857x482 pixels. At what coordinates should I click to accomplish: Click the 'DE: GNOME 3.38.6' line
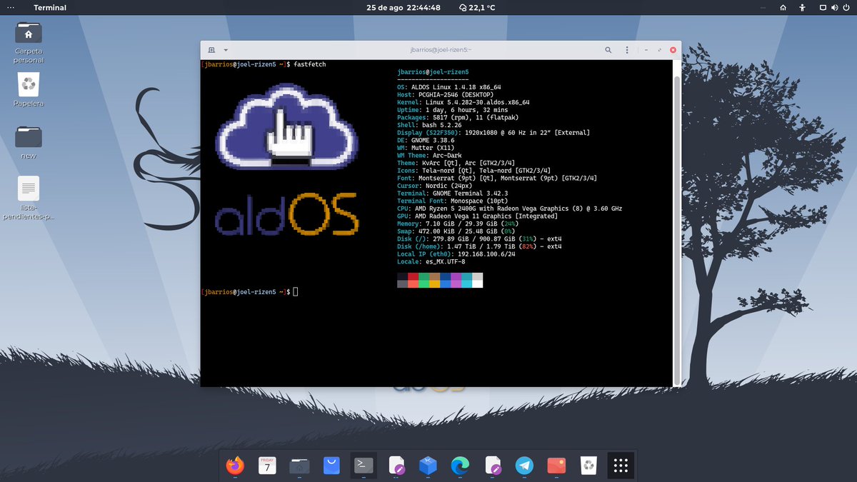coord(427,141)
